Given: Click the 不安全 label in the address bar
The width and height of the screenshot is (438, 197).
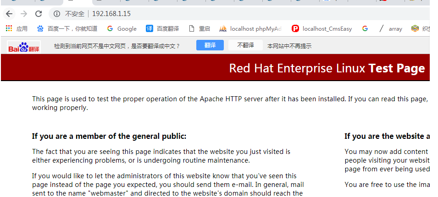Looking at the screenshot, I should (75, 14).
